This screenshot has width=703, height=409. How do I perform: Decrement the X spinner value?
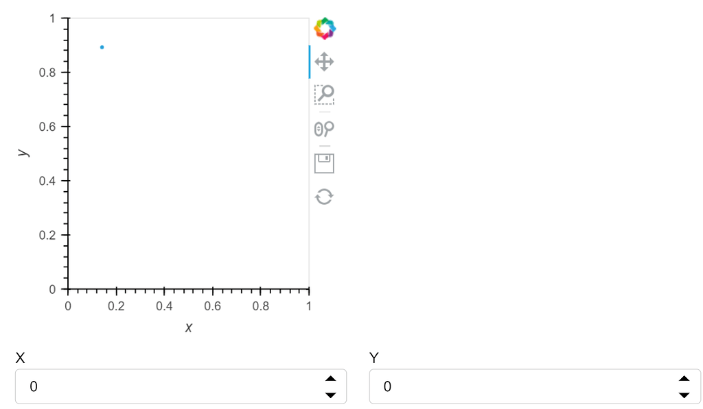tap(330, 395)
